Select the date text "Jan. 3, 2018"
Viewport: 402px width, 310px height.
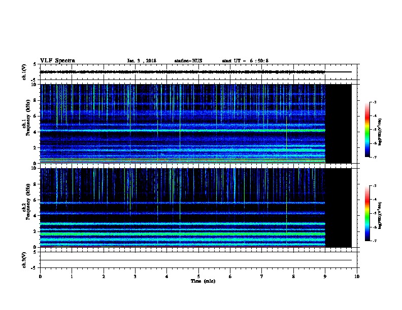point(142,61)
